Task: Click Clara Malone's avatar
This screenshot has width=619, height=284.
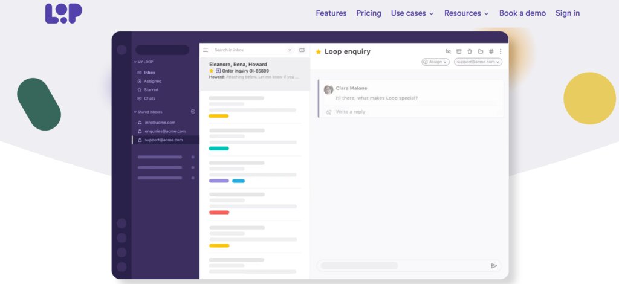Action: point(328,89)
